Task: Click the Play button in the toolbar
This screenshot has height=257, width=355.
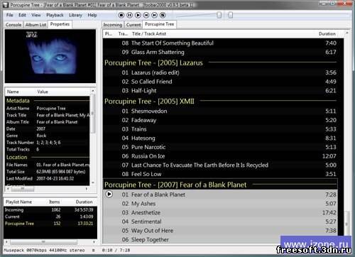Action: 138,15
